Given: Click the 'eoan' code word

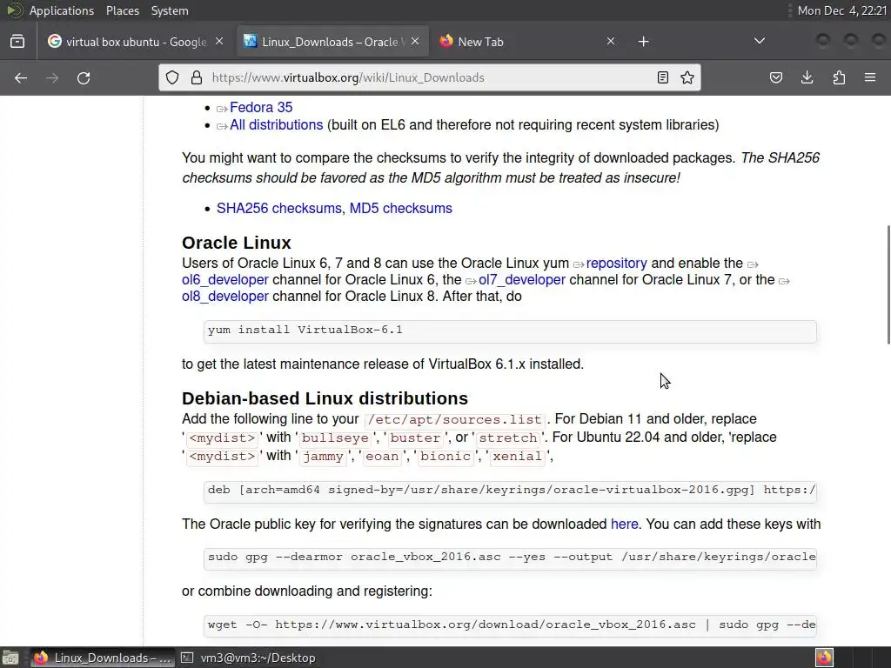Looking at the screenshot, I should (x=382, y=456).
